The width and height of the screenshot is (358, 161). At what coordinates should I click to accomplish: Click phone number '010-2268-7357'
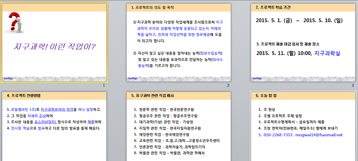coord(278,135)
